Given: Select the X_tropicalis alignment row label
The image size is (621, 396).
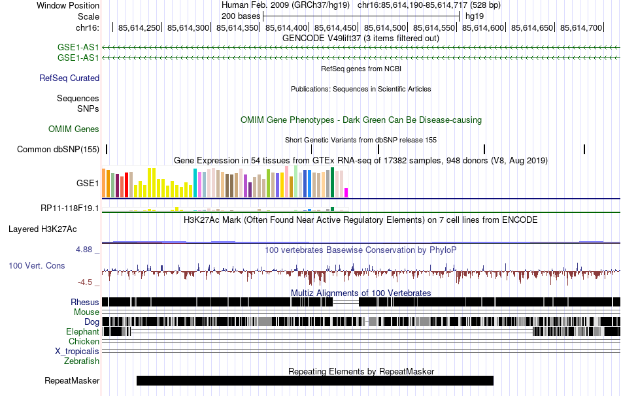Looking at the screenshot, I should [77, 352].
